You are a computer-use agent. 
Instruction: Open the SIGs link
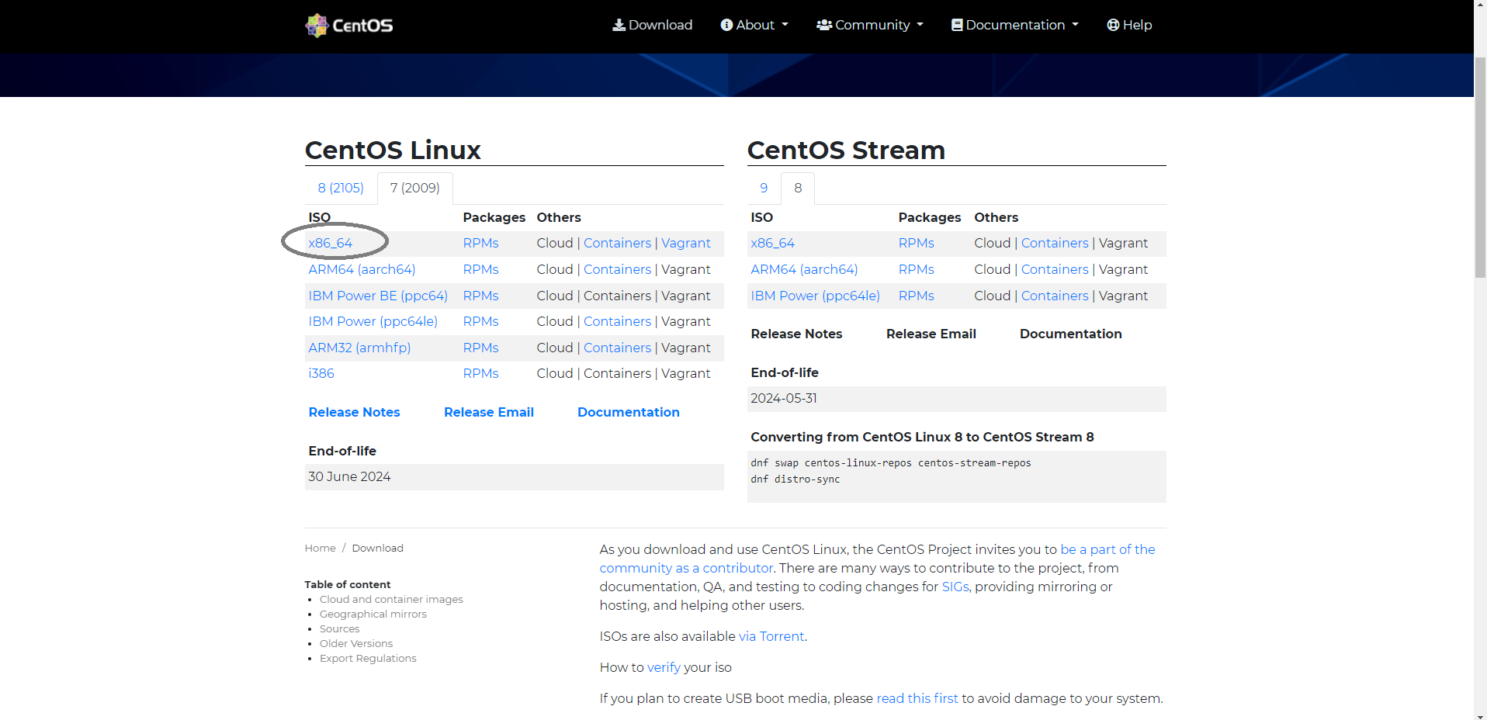point(955,587)
